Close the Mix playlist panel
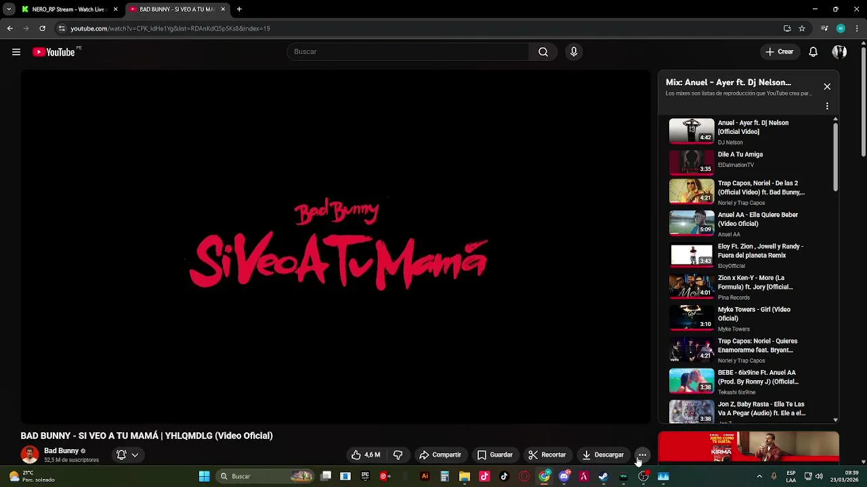Viewport: 867px width, 487px height. coord(827,87)
